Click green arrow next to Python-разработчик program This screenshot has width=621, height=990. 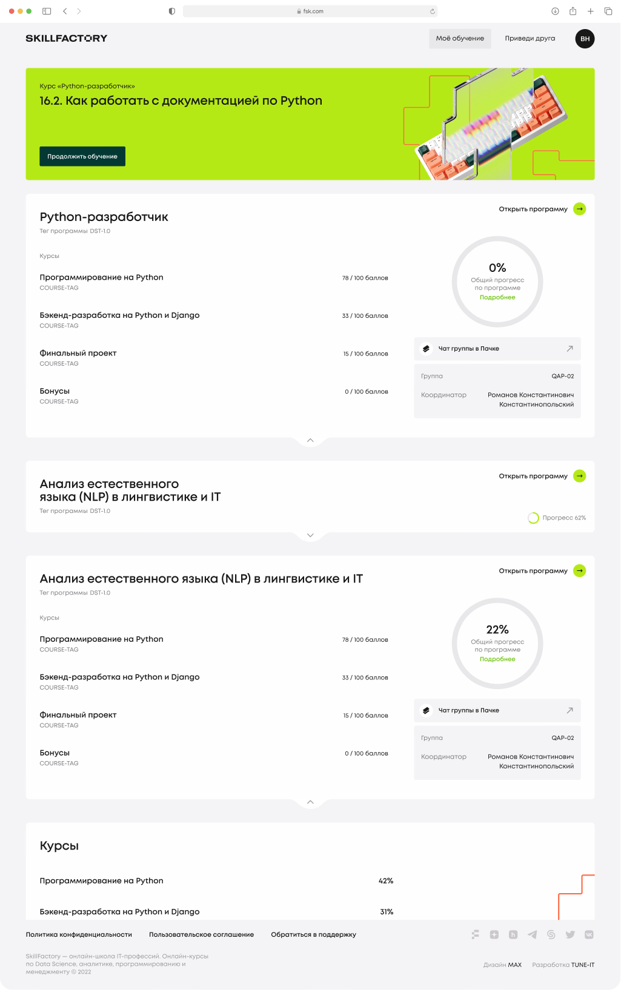pos(580,209)
